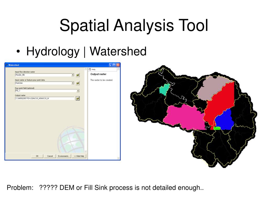Click the blue watershed region on map
This screenshot has height=201, width=268.
tap(224, 120)
